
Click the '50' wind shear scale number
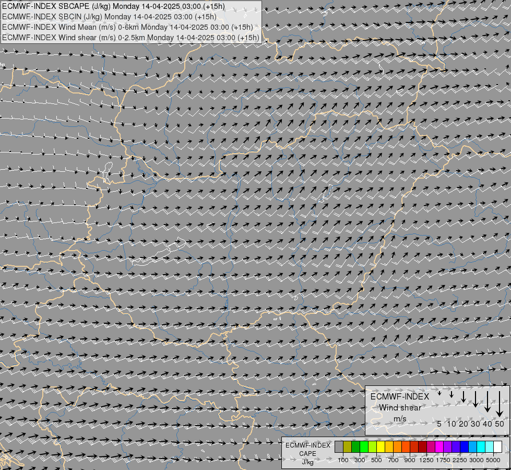click(x=500, y=424)
